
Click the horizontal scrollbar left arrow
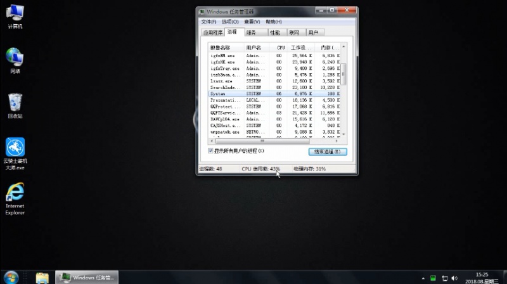[x=212, y=141]
